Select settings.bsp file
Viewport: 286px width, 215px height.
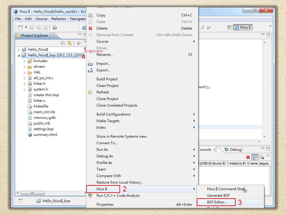[x=43, y=129]
